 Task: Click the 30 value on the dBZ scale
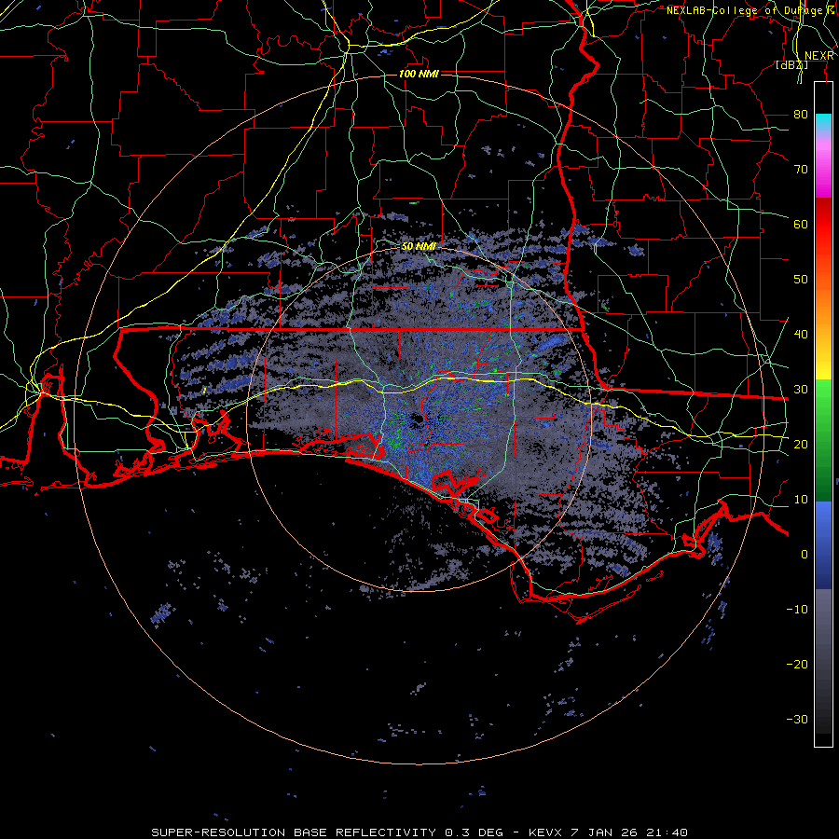click(x=801, y=390)
